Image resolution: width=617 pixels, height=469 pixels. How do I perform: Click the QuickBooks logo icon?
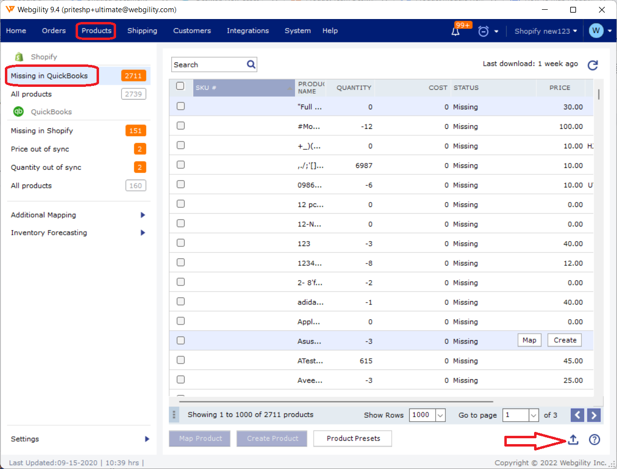tap(19, 111)
